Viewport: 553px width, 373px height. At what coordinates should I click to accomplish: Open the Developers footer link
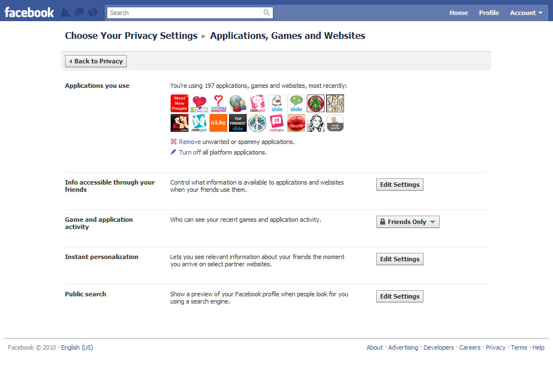tap(439, 347)
